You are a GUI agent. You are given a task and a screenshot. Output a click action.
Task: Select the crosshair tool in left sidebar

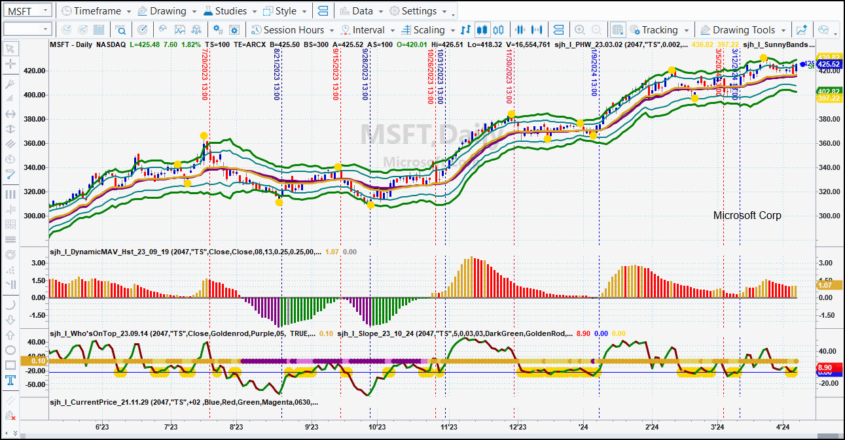(10, 64)
